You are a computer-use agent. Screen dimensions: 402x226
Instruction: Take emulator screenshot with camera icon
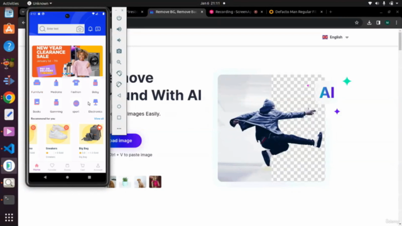point(119,51)
